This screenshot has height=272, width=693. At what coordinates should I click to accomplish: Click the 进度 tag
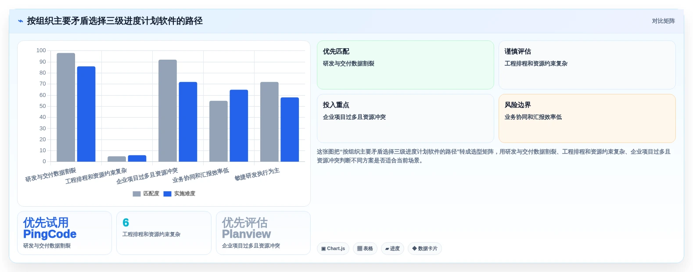(392, 248)
